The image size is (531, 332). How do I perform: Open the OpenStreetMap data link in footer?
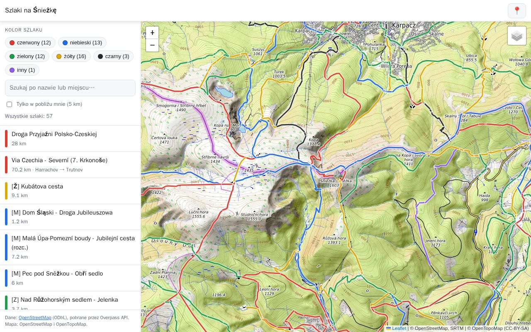pyautogui.click(x=35, y=317)
